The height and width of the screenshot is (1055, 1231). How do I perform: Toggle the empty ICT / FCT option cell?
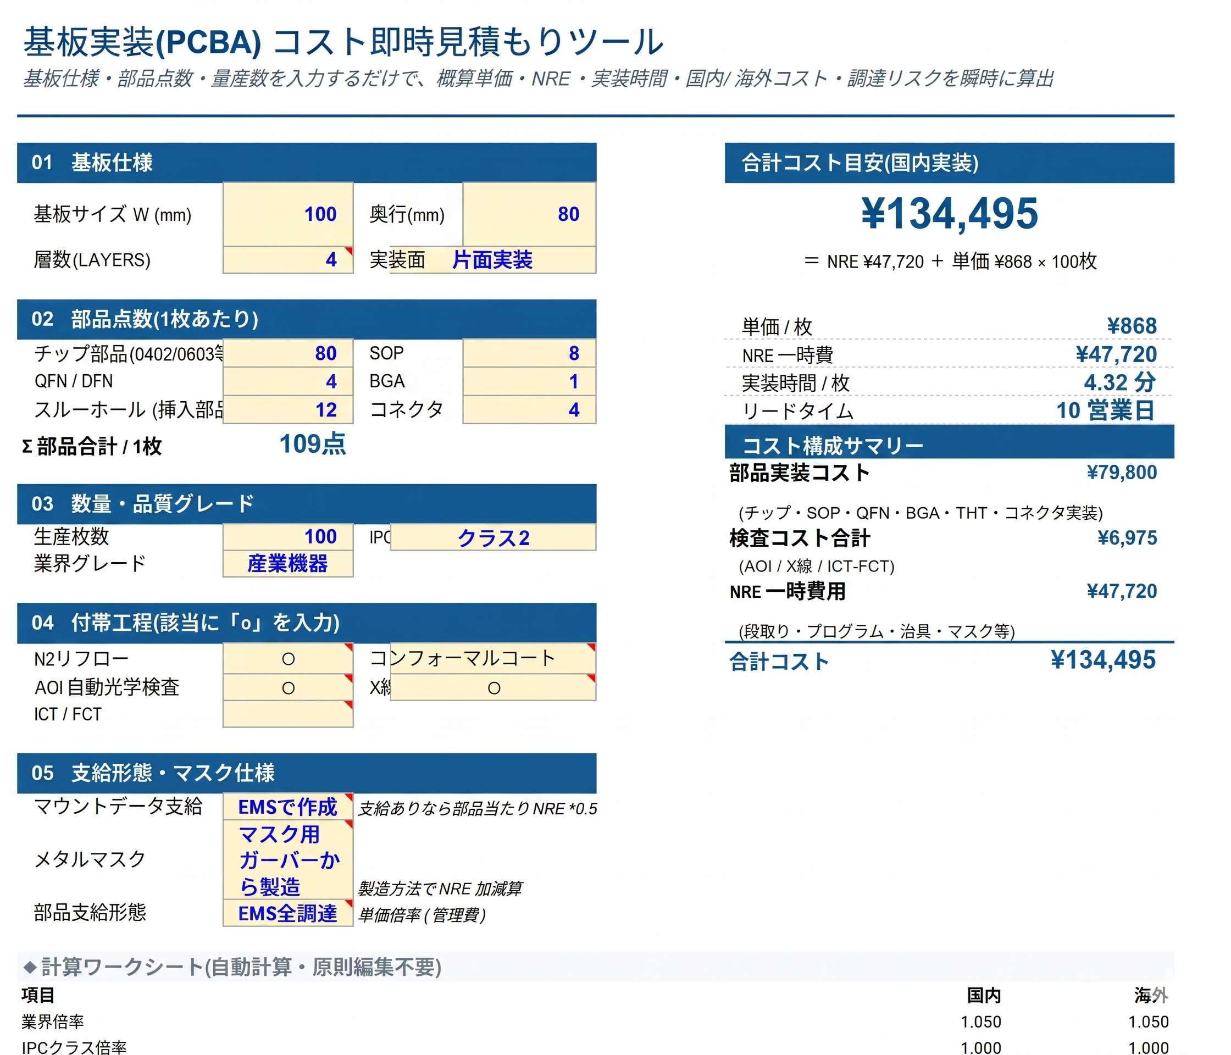click(x=288, y=715)
